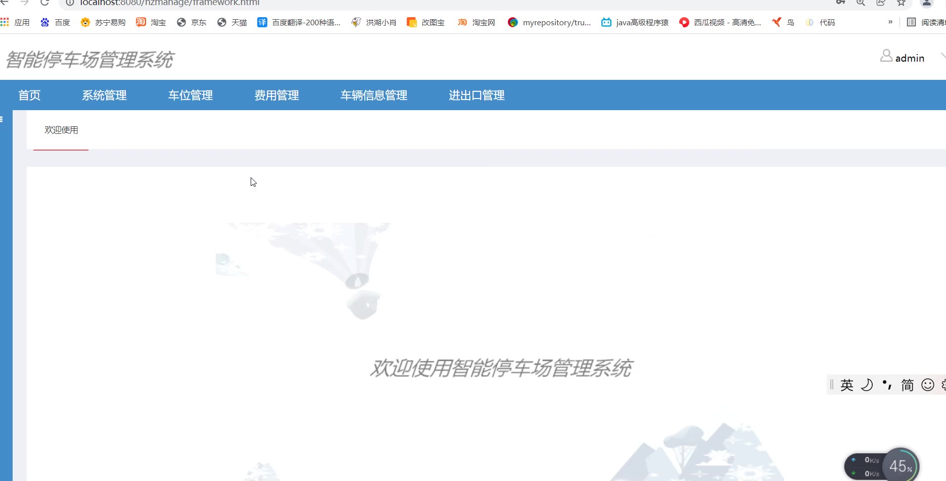Open the 首页 menu item
The image size is (946, 481).
[x=29, y=95]
